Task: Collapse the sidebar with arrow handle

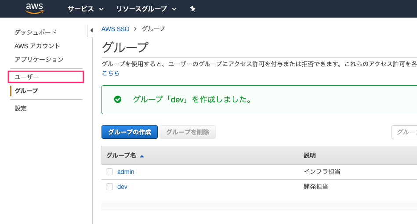Action: pyautogui.click(x=91, y=30)
